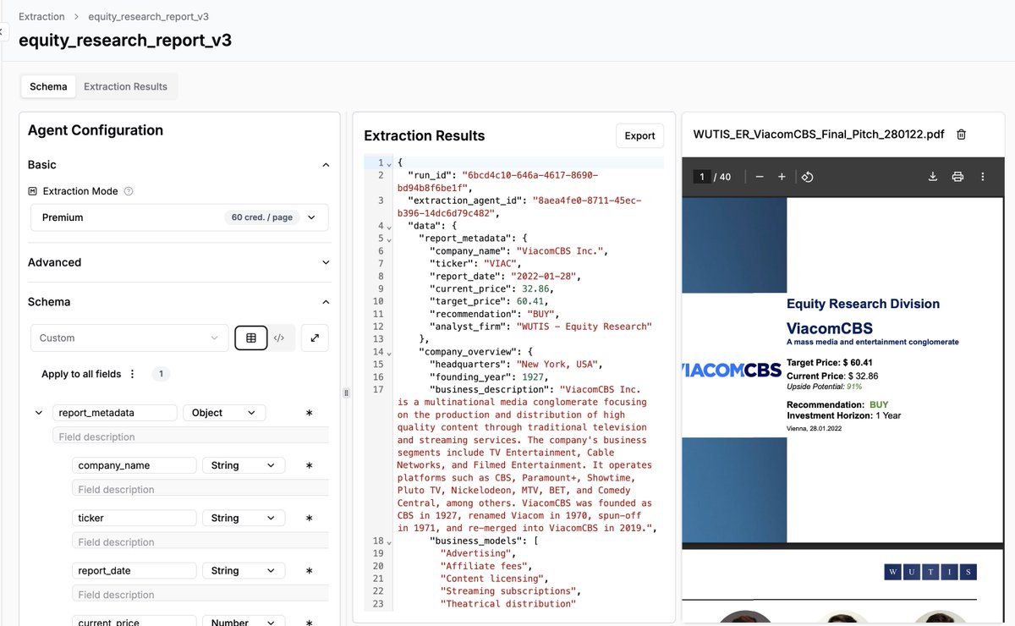This screenshot has width=1015, height=626.
Task: Edit current_price field name
Action: click(x=134, y=621)
